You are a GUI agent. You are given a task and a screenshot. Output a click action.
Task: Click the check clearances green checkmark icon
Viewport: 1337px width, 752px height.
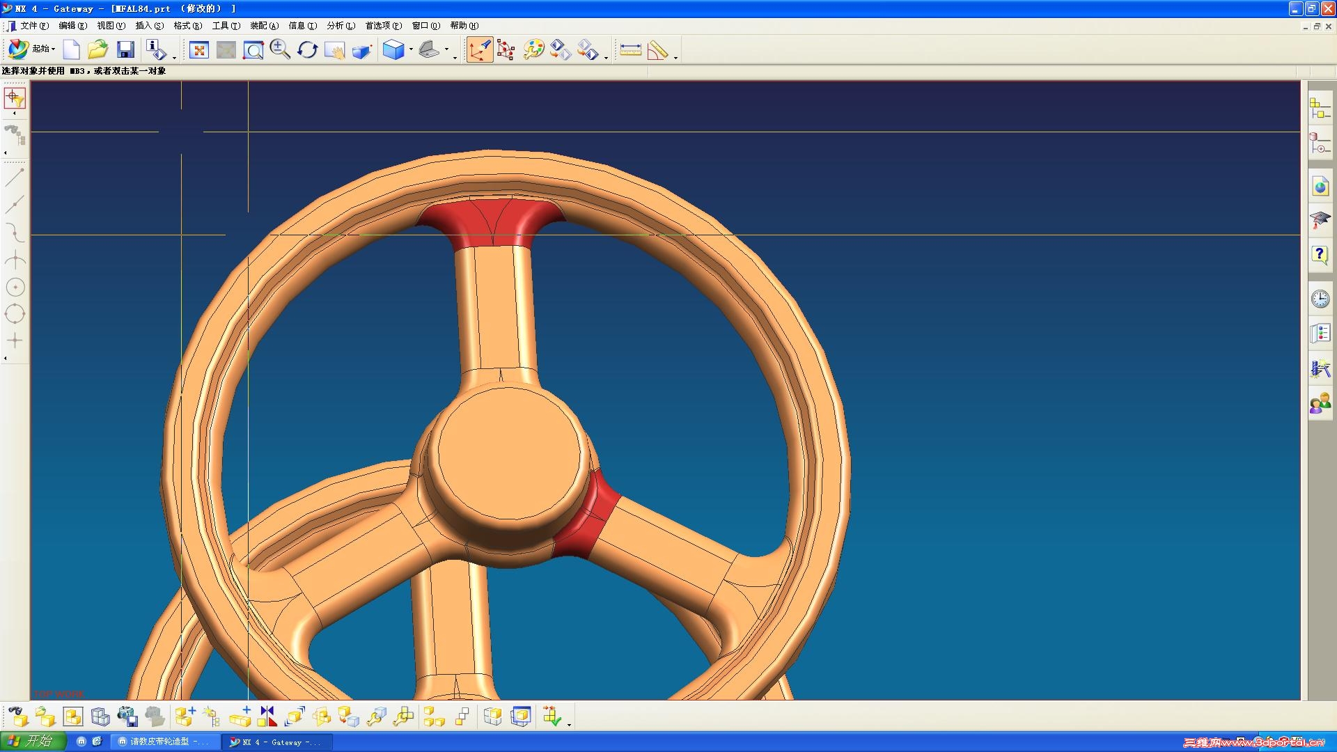click(x=552, y=716)
